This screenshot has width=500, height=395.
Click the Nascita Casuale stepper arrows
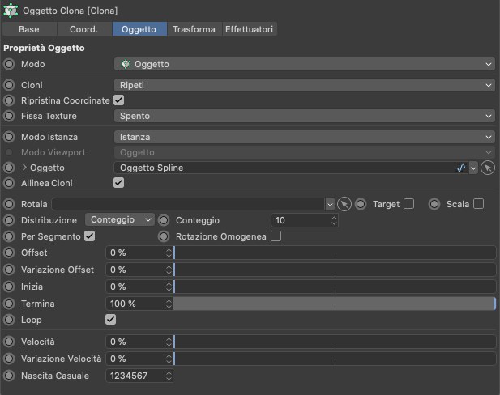point(169,376)
